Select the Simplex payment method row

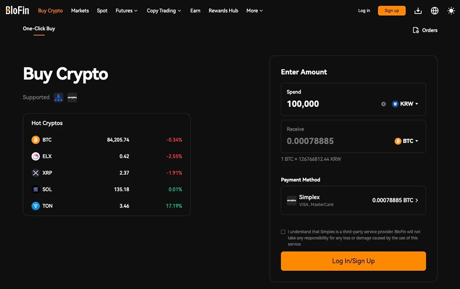coord(353,201)
